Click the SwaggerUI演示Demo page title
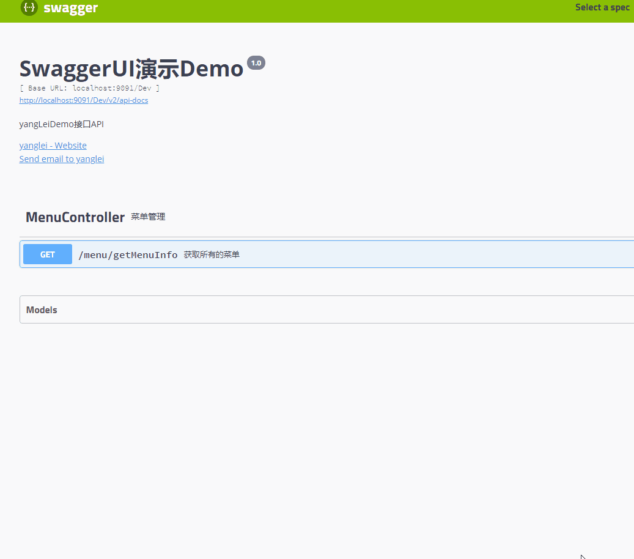 click(x=131, y=68)
